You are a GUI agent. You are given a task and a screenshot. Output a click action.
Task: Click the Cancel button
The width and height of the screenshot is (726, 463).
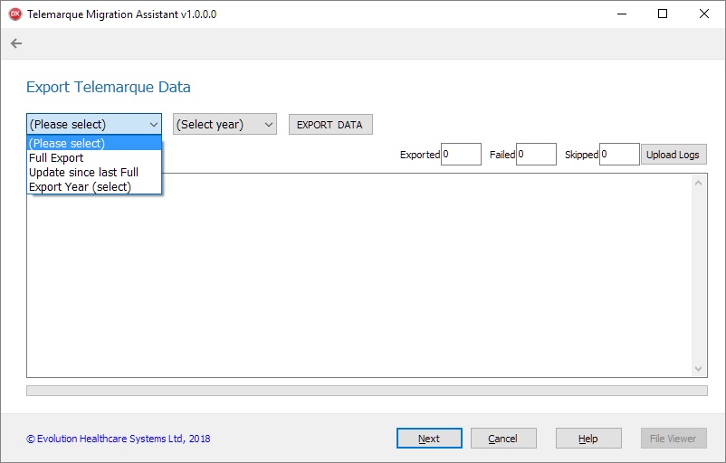click(x=503, y=439)
